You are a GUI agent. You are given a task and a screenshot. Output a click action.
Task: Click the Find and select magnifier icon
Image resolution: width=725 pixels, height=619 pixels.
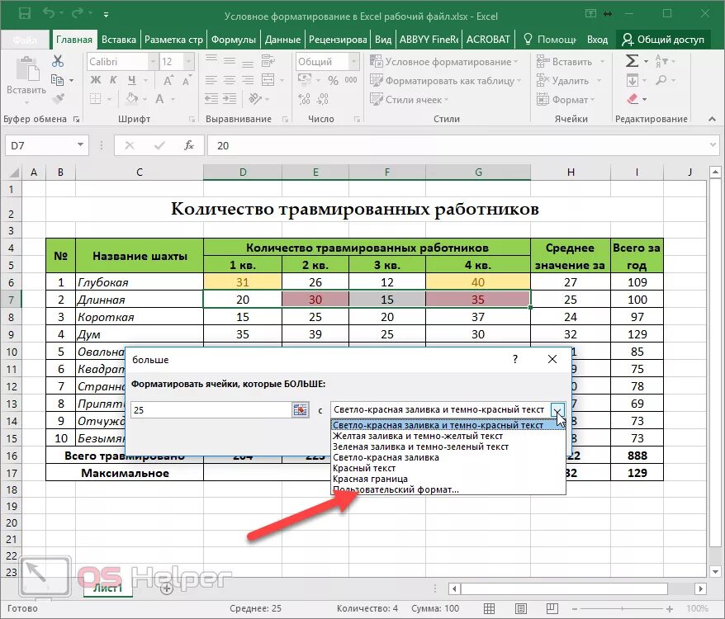coord(661,80)
